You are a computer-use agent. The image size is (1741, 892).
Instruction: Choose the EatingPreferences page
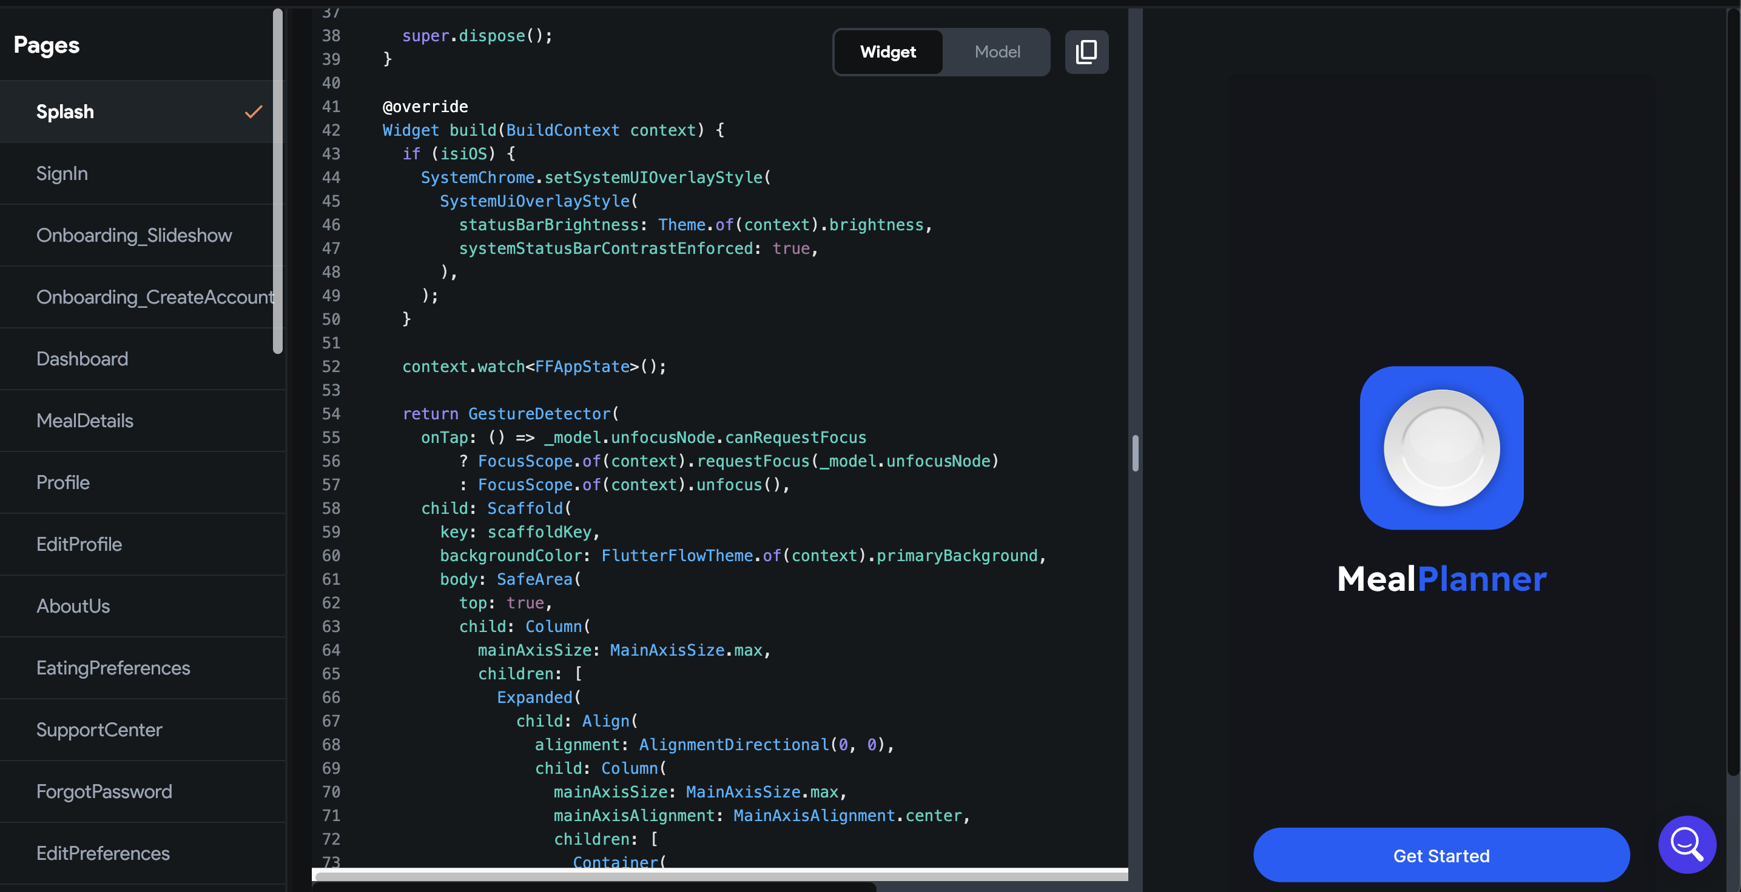113,668
